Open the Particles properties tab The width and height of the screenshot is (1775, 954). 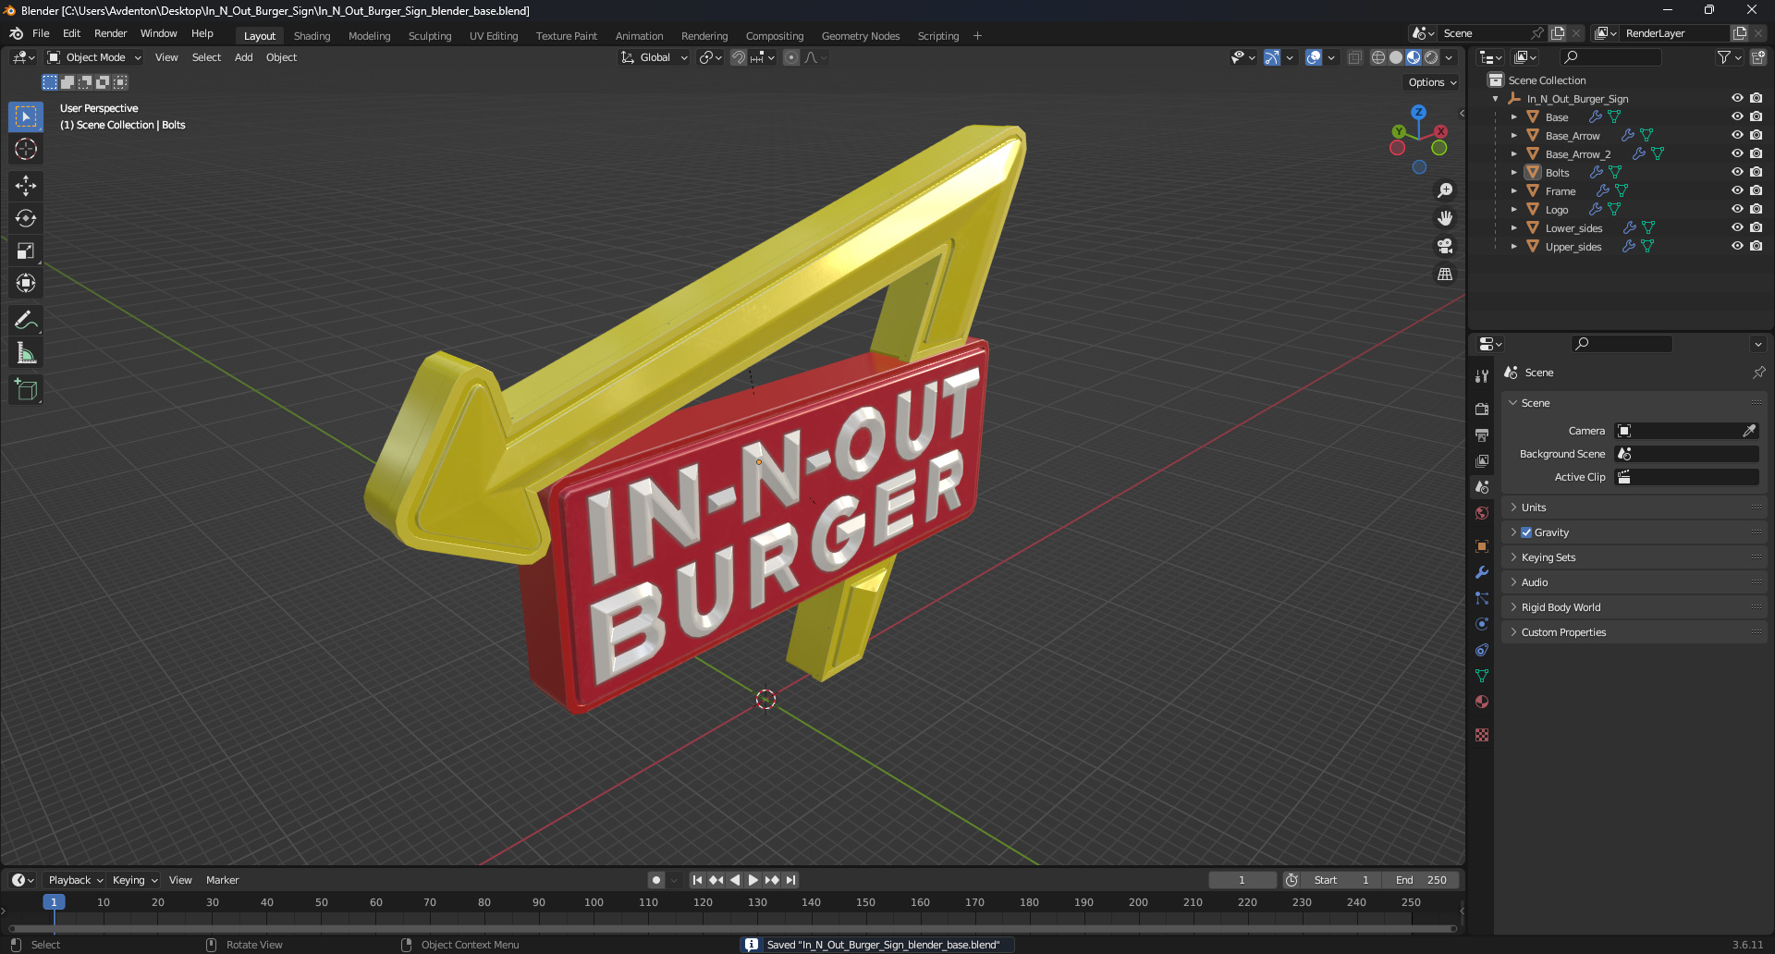pos(1482,598)
